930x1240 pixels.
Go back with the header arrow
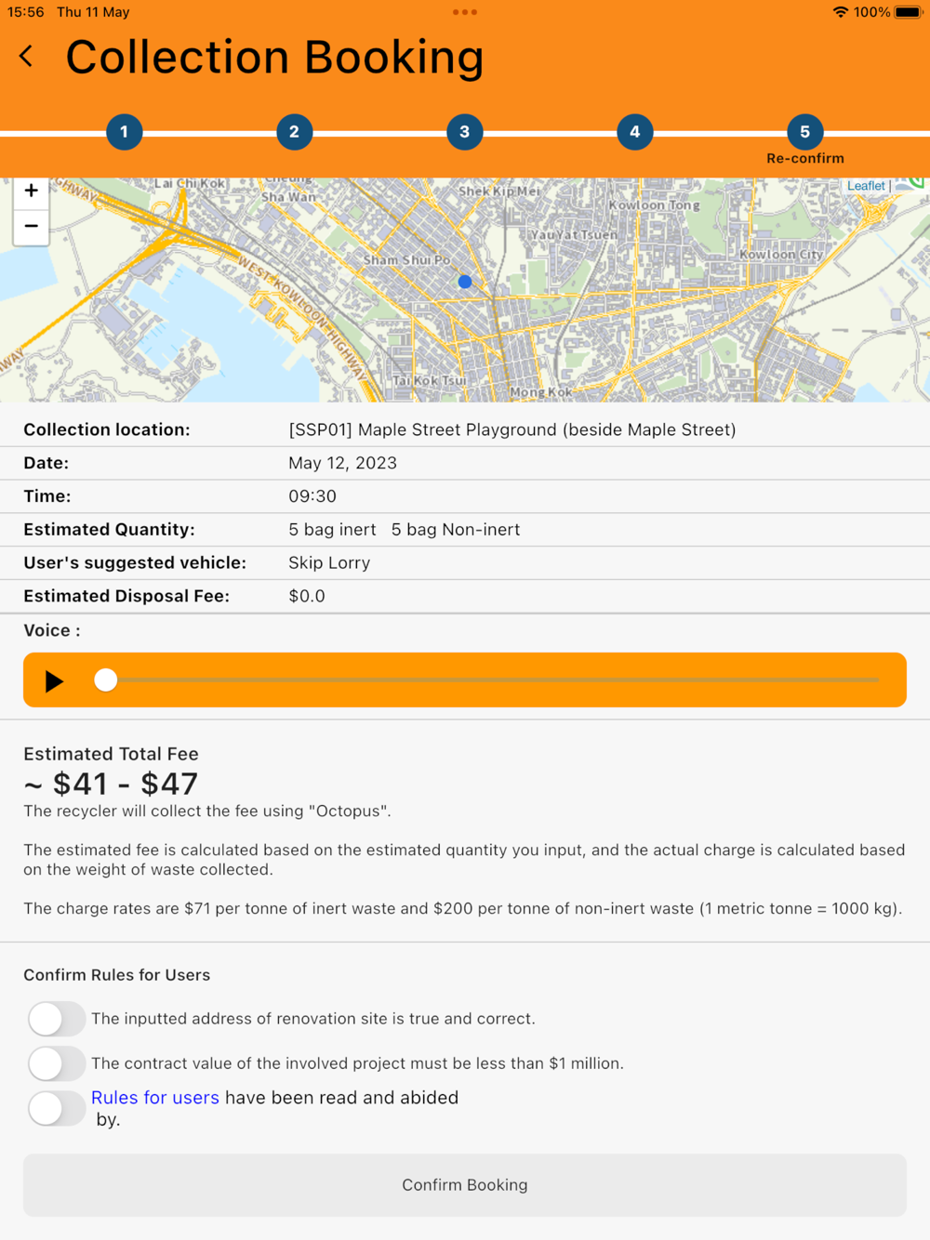point(26,57)
